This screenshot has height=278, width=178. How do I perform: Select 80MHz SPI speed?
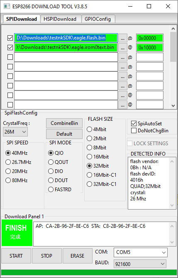[17, 180]
